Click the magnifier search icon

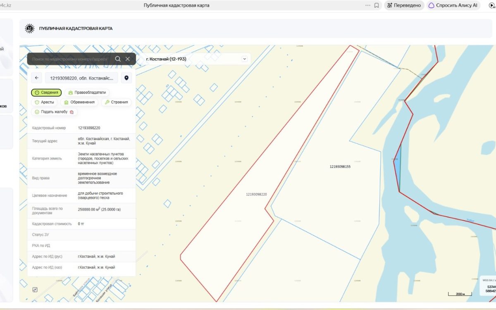[x=118, y=59]
